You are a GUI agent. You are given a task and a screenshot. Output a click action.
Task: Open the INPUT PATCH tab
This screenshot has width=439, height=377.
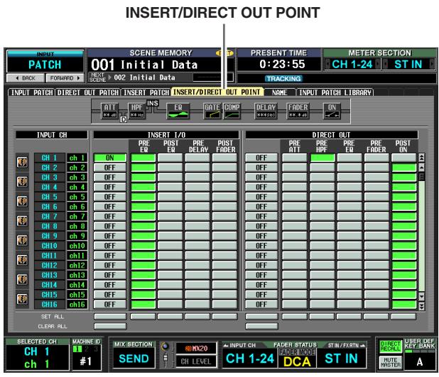(32, 92)
